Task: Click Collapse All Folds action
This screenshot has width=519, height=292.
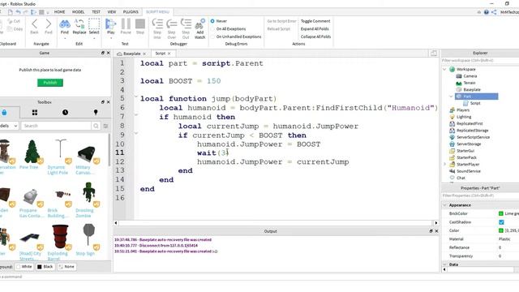Action: click(x=315, y=36)
